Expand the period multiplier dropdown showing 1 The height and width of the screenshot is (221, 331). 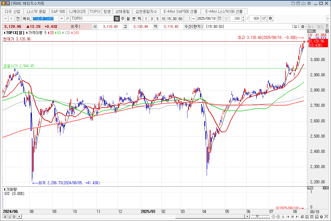193,19
